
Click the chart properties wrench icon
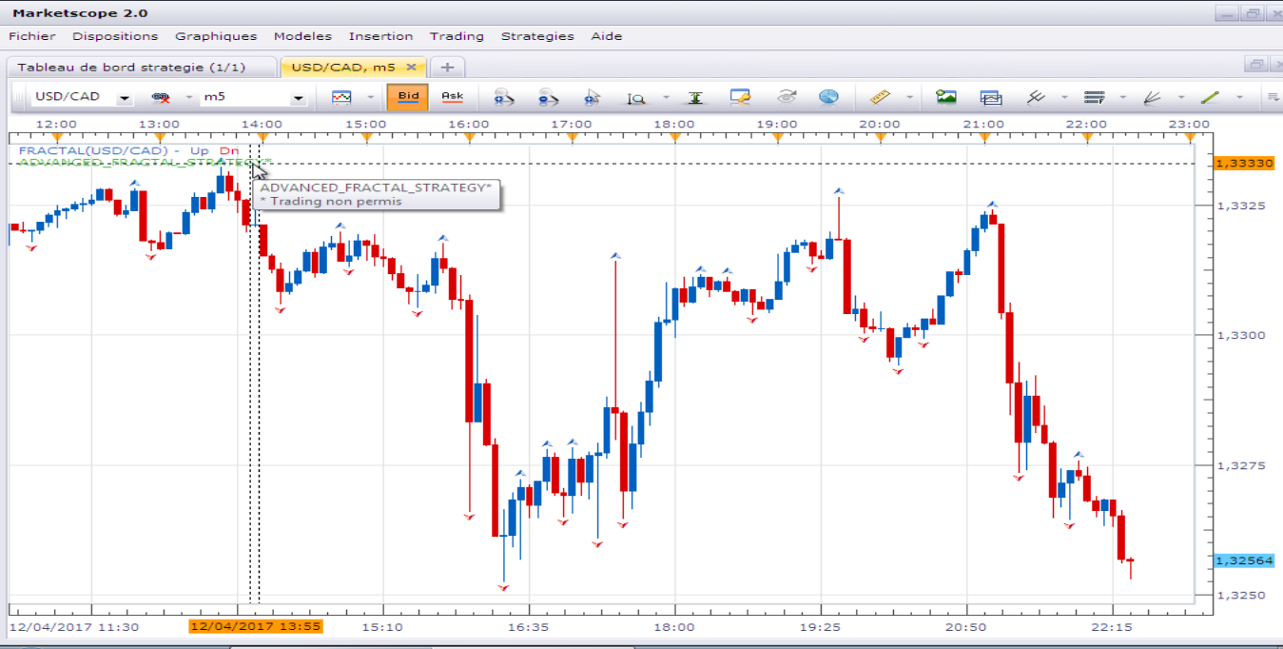pyautogui.click(x=740, y=97)
